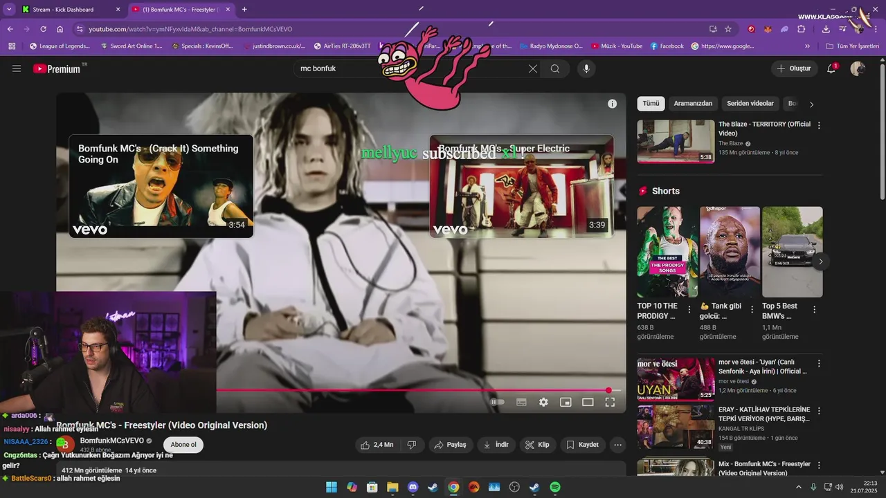
Task: Open the Crack It Something Going On end card
Action: [161, 186]
